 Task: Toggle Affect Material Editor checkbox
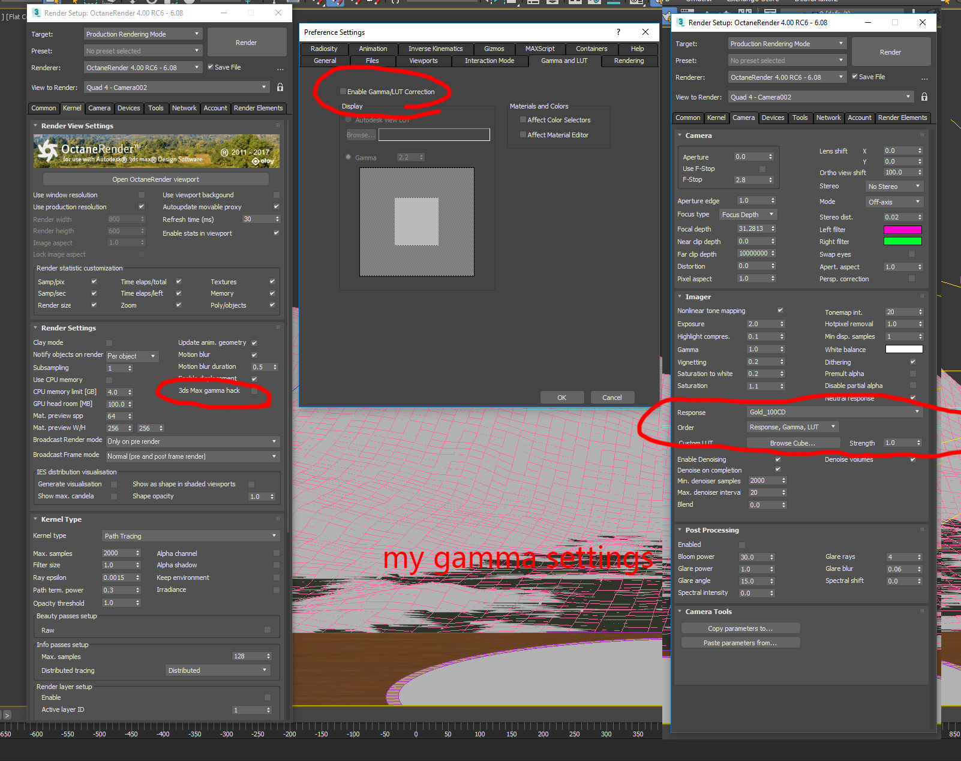523,135
